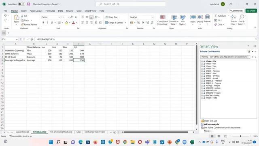The width and height of the screenshot is (259, 146).
Task: Expand the EPBCS - Planning node
Action: coord(202,71)
